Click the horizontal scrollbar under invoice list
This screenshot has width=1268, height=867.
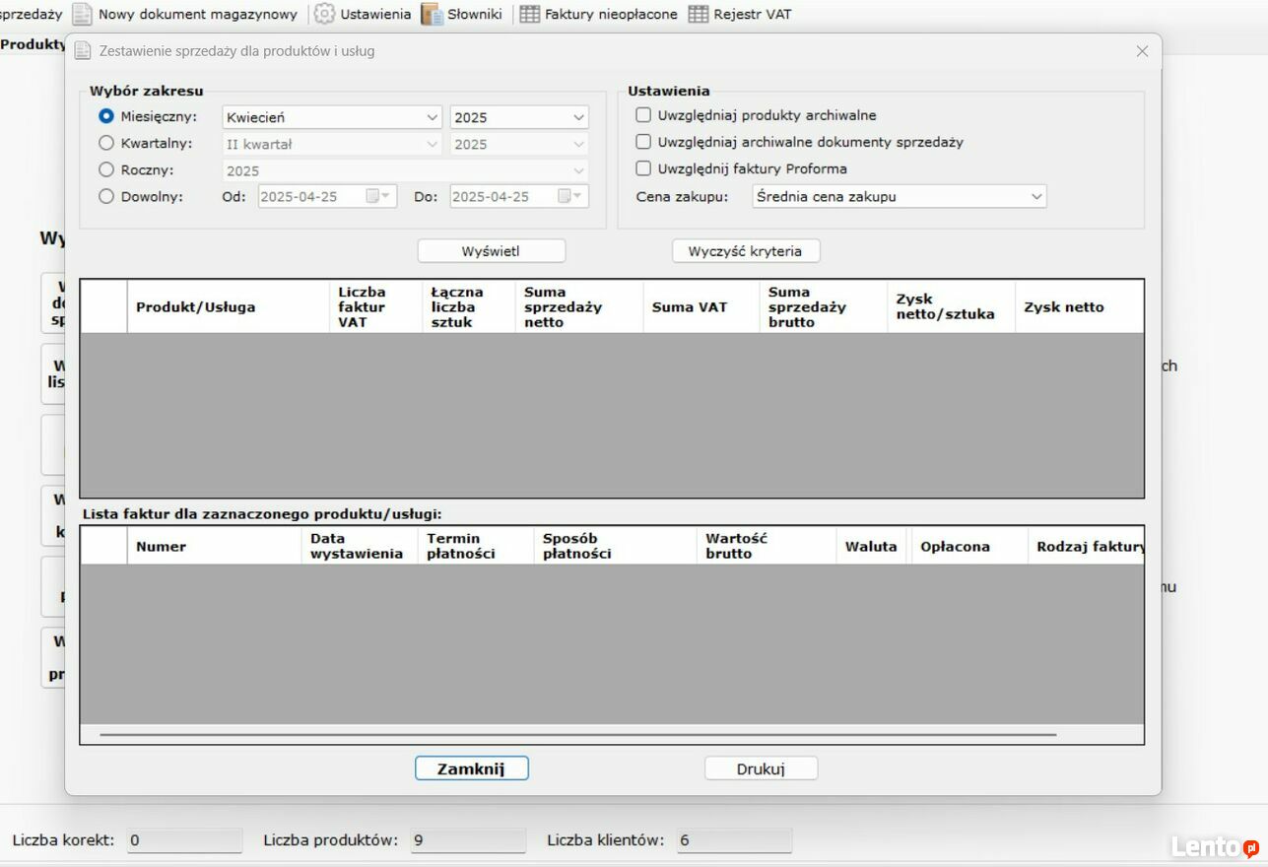[577, 734]
